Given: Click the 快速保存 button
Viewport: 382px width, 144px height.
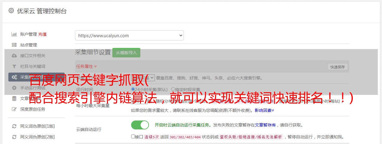Looking at the screenshot, I should click(x=338, y=67).
